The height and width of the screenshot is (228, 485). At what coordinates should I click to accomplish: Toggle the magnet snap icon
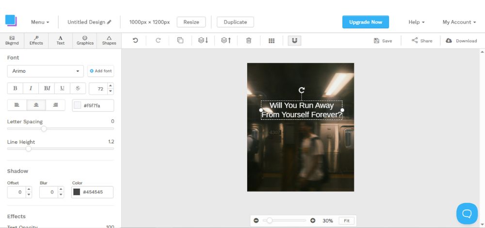coord(294,41)
